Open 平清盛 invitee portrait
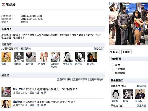Screen dimensions: 148x111 (140, 94)
